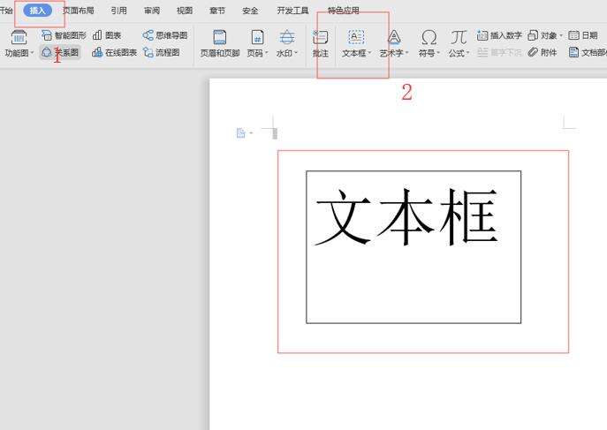
Task: Click the 页码 page number icon
Action: point(257,37)
